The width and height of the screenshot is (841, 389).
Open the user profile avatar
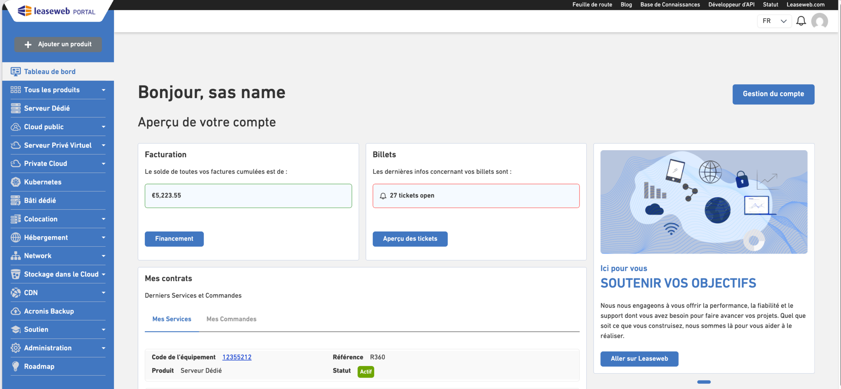point(819,21)
